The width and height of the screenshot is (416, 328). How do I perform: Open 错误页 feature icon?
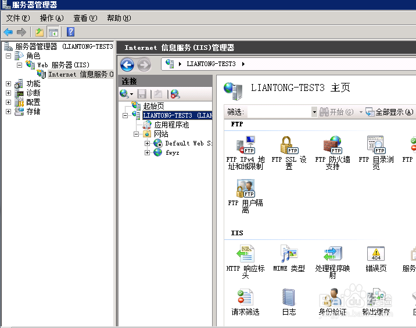(x=376, y=258)
